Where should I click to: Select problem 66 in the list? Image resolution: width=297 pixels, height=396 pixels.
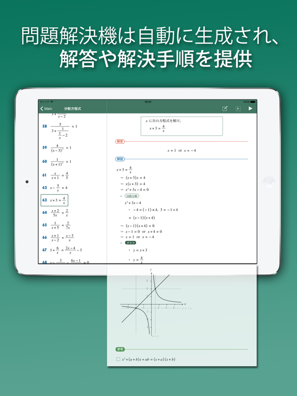point(58,237)
